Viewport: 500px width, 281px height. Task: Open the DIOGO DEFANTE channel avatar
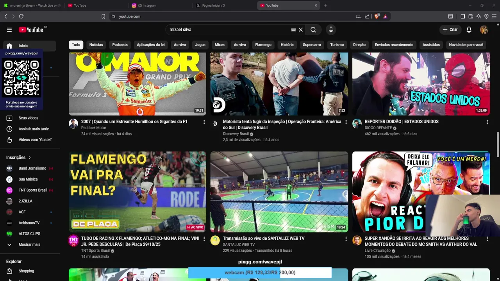(357, 124)
